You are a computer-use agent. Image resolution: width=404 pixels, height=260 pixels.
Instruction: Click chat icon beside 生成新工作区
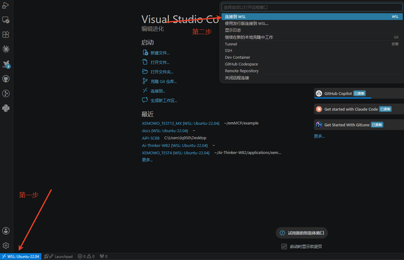pos(145,100)
